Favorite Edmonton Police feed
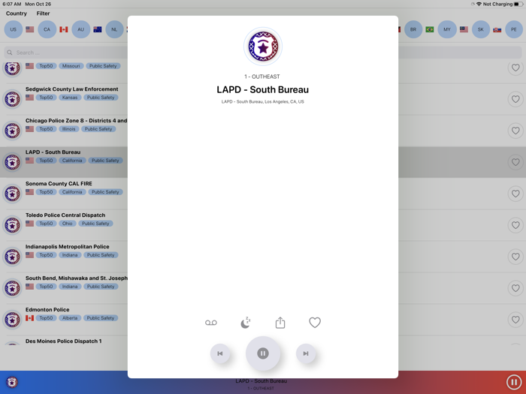The image size is (526, 394). pyautogui.click(x=515, y=320)
